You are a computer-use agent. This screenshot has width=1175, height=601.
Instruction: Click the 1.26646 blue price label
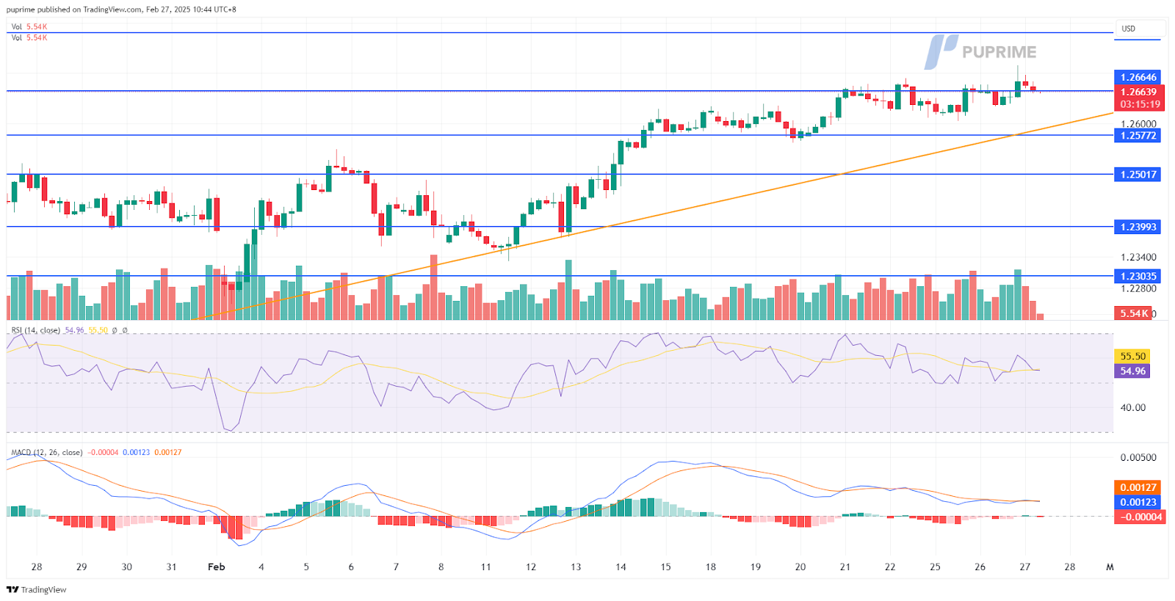[1138, 77]
